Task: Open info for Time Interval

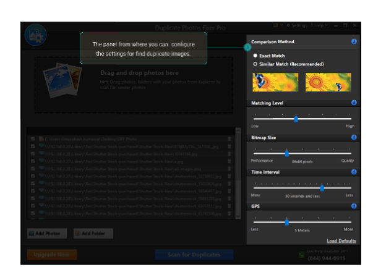Action: point(354,172)
